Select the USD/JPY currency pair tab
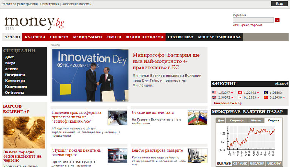 (x=274, y=164)
